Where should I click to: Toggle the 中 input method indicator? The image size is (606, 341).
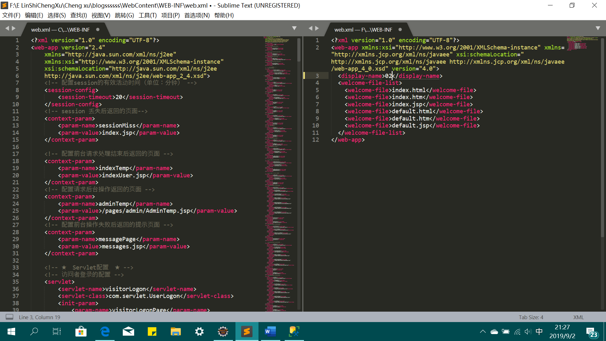[539, 332]
